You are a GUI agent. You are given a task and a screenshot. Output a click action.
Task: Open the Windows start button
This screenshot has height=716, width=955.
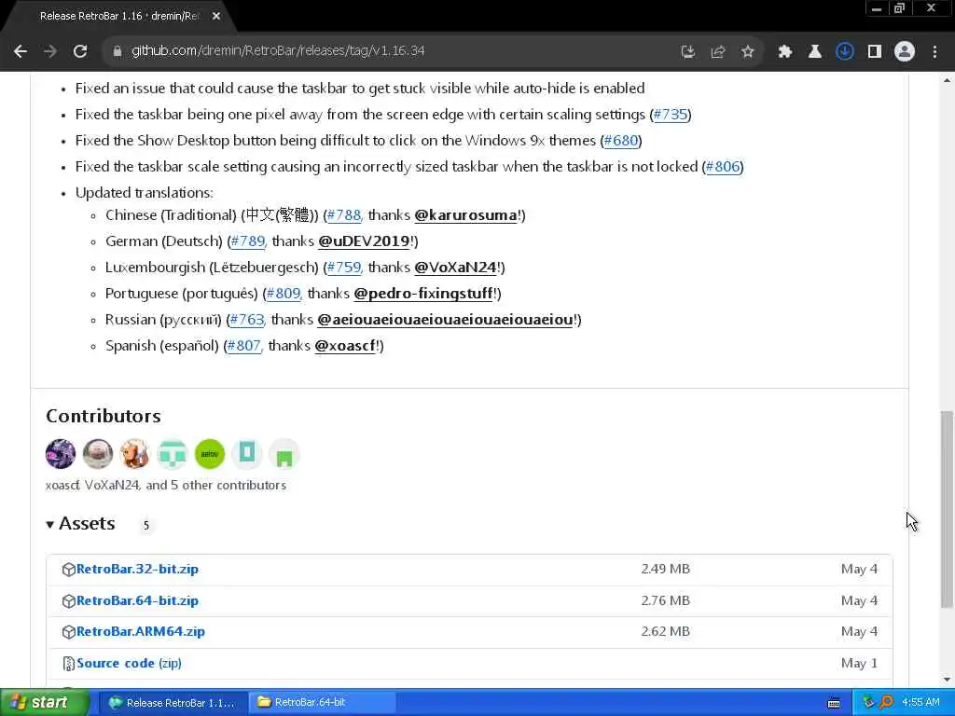44,703
